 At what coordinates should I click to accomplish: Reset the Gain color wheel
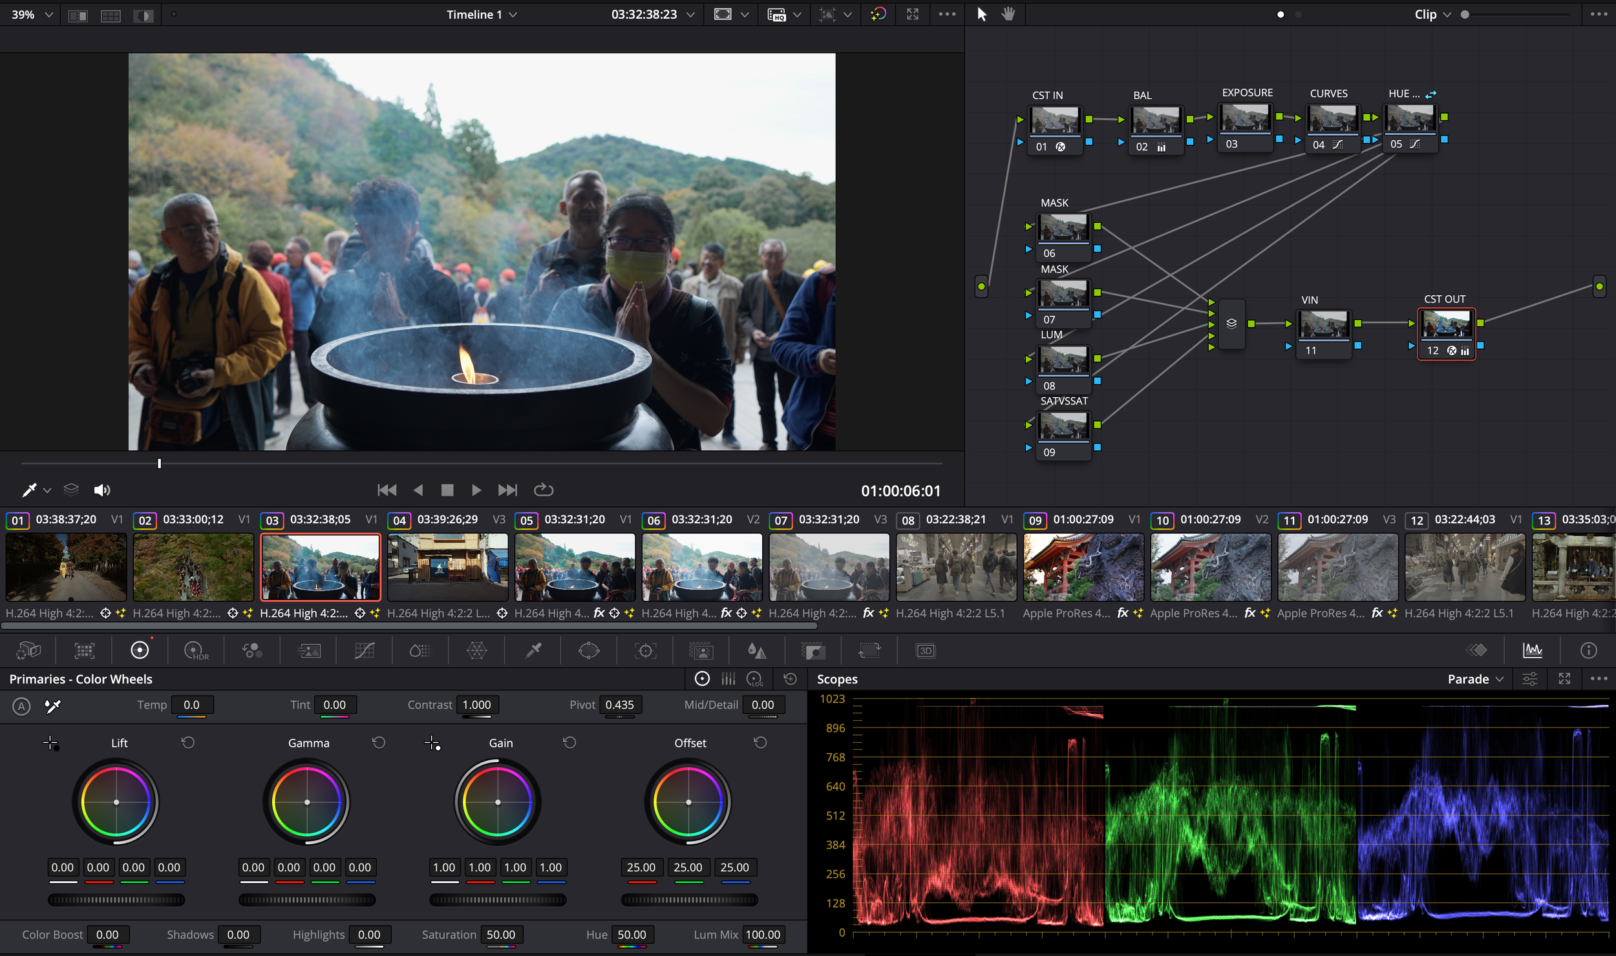(x=569, y=743)
